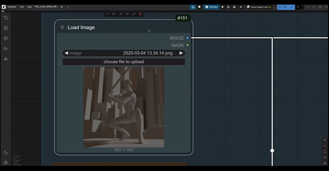
Task: Open image file combo 2025-03-04 13.34.14.png
Action: click(124, 53)
